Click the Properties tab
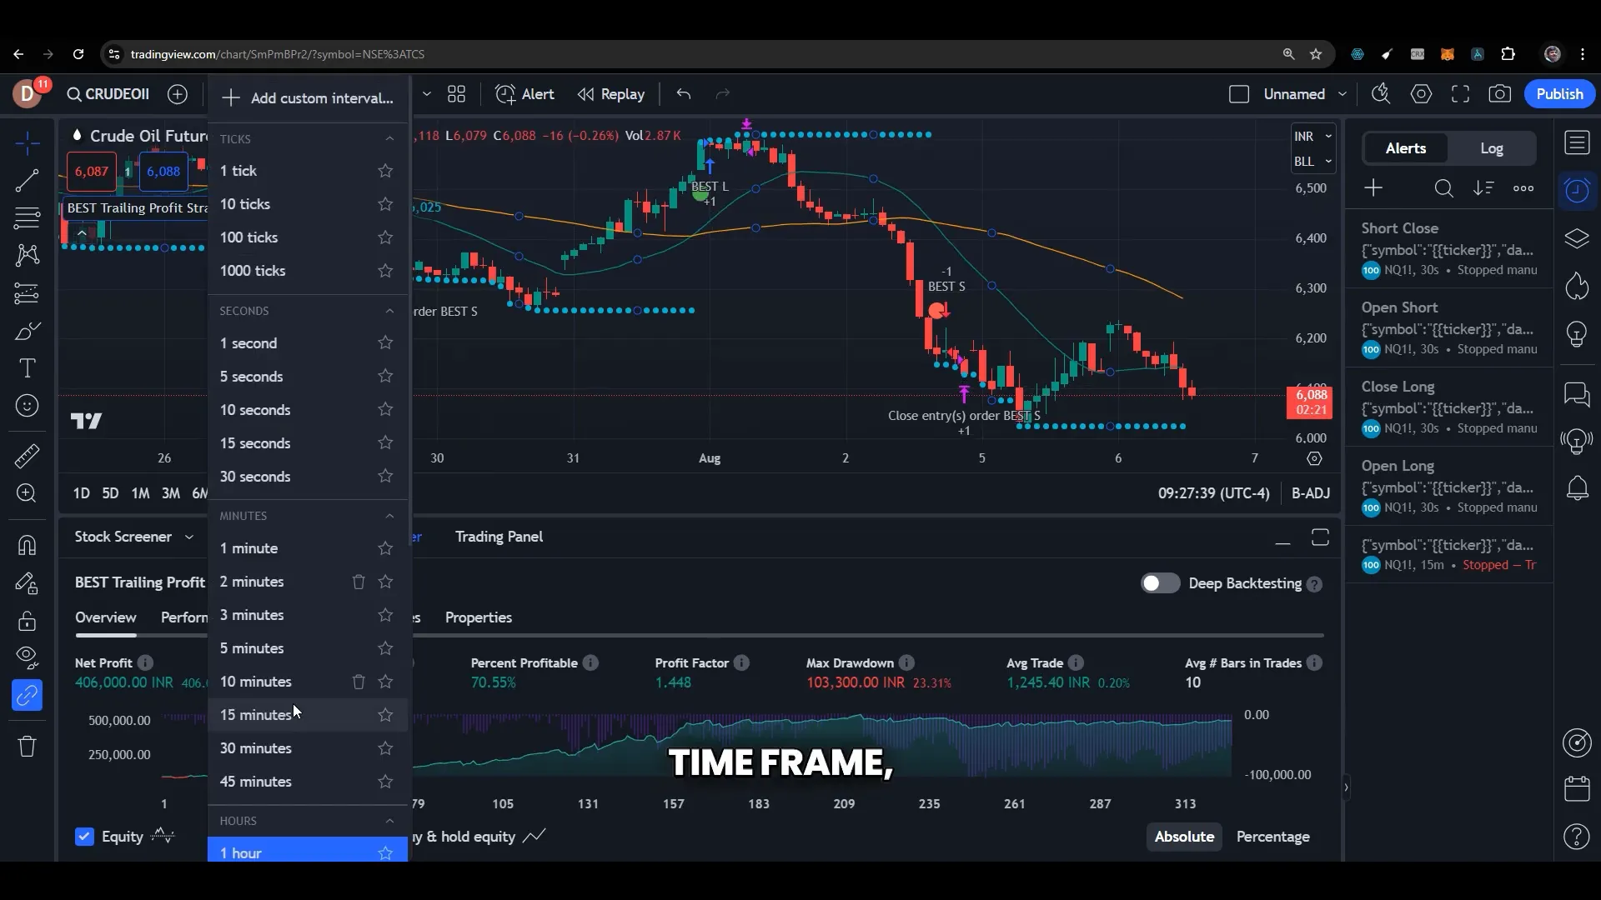This screenshot has height=900, width=1601. 479,617
